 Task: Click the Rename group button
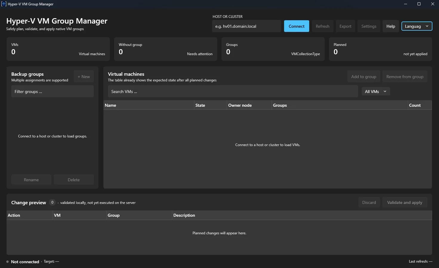click(x=31, y=180)
